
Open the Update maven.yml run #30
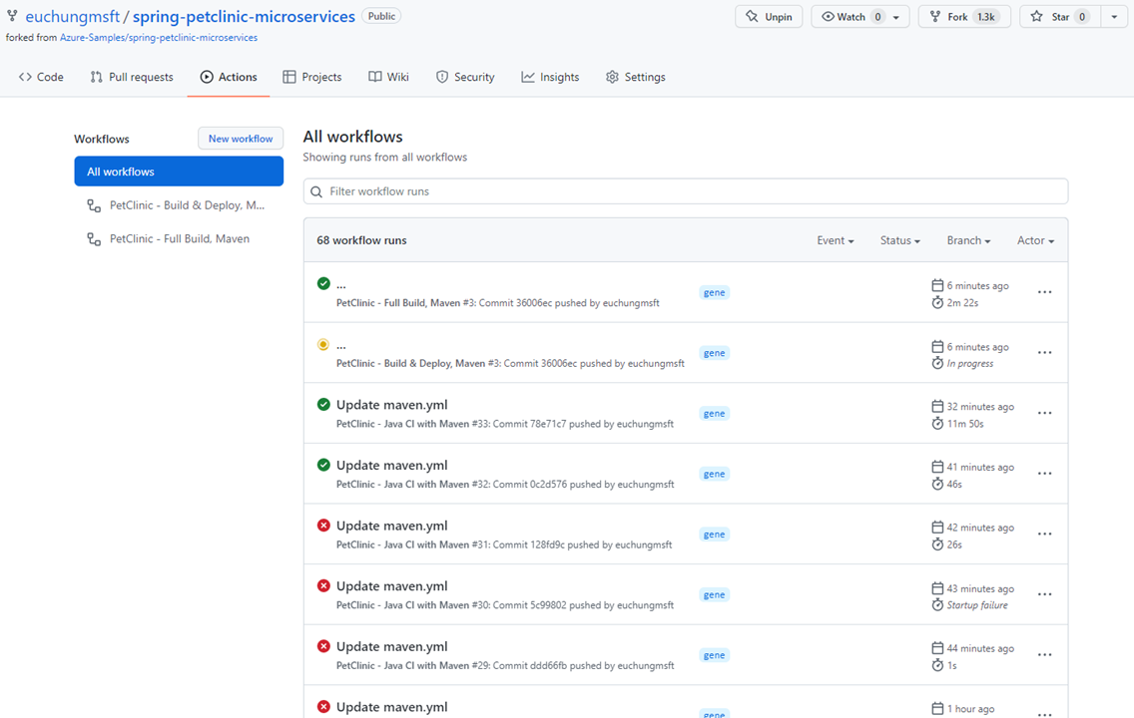click(392, 585)
